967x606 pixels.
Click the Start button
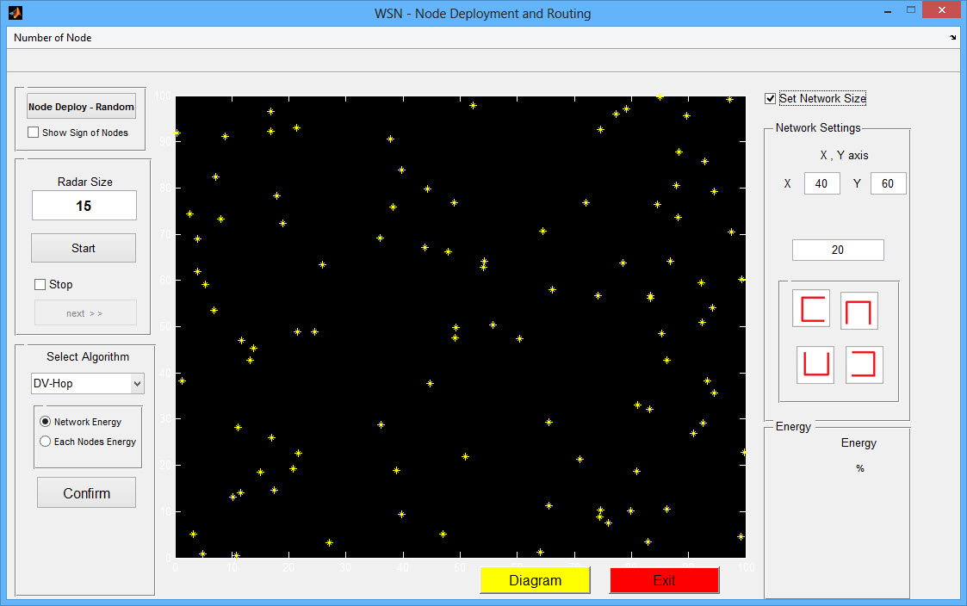coord(84,248)
